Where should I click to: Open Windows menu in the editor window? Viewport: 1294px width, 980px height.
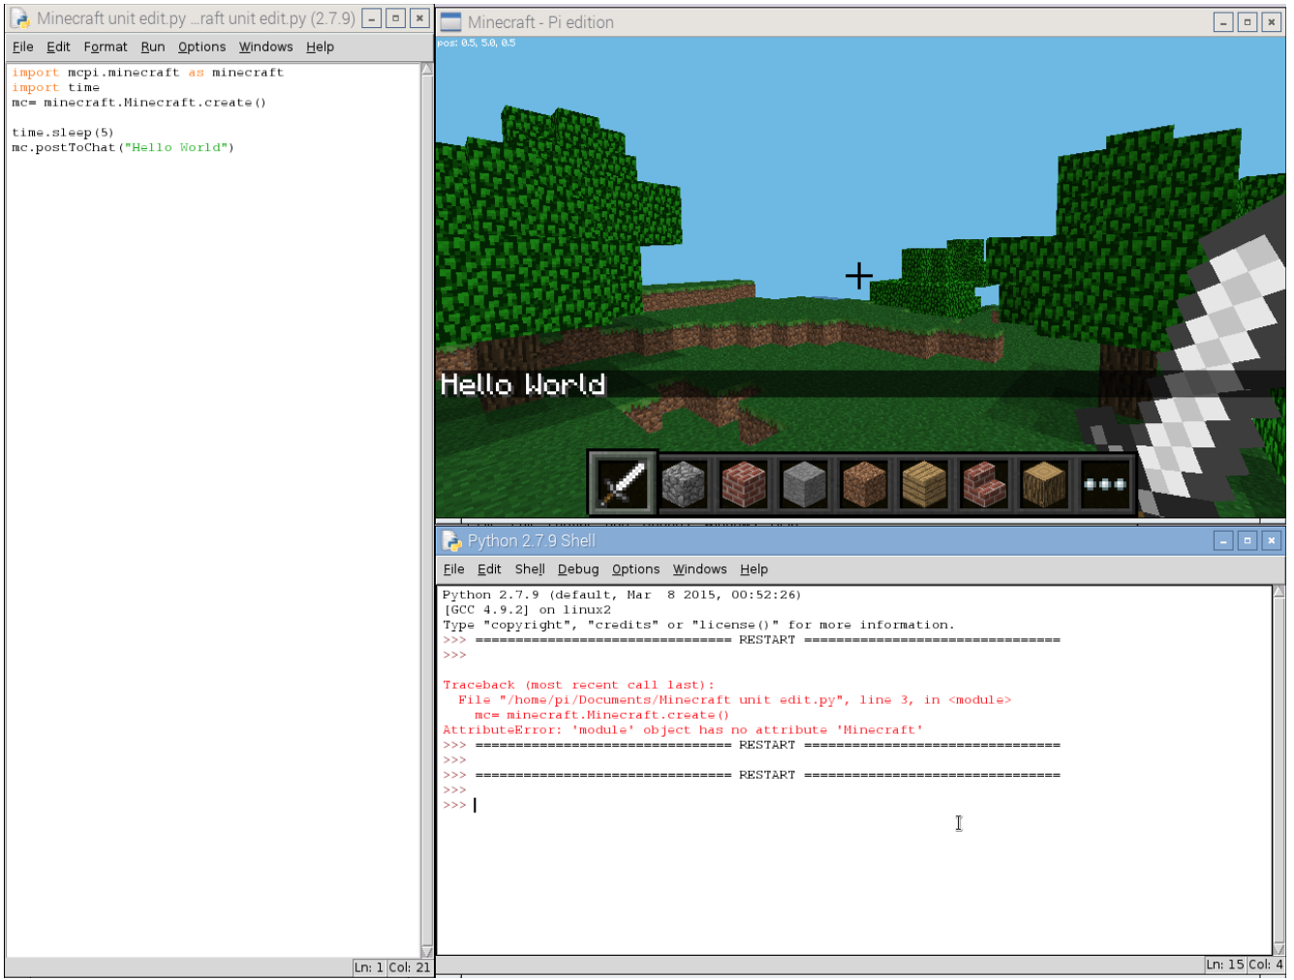click(265, 46)
